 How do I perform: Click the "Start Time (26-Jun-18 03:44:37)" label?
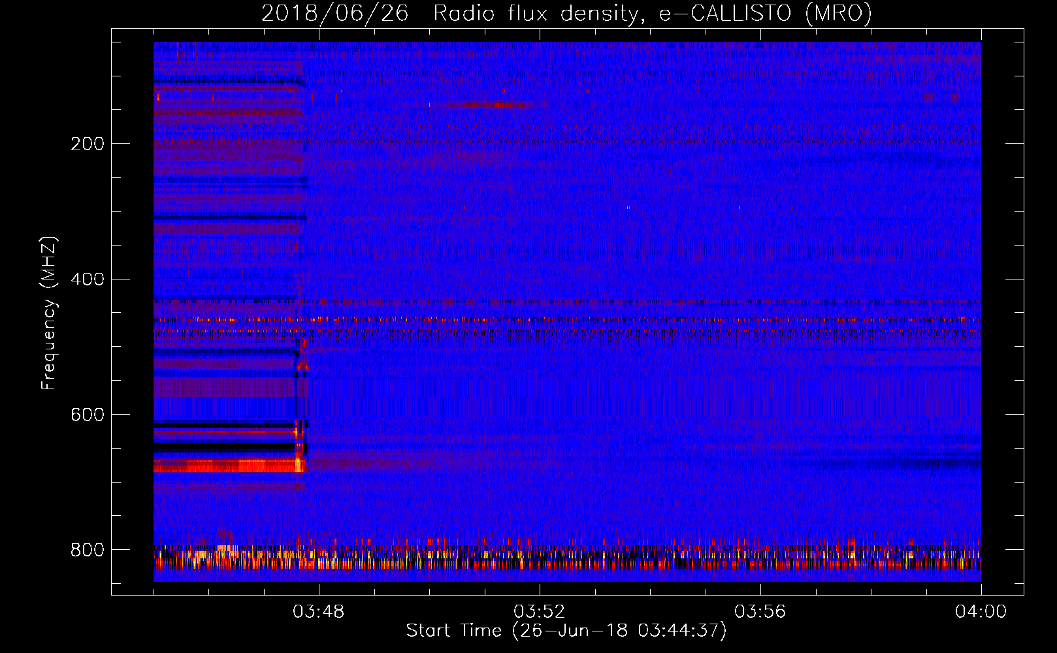click(x=566, y=630)
